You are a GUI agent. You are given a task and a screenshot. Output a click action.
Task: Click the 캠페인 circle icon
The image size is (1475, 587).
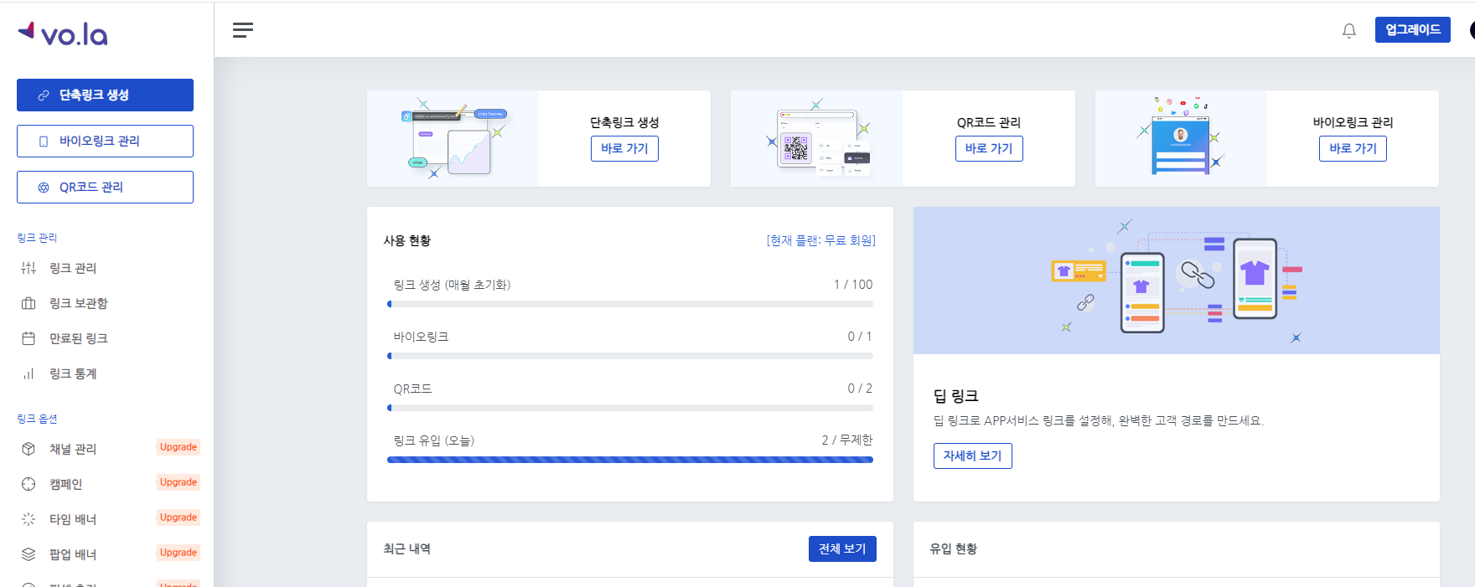coord(28,484)
